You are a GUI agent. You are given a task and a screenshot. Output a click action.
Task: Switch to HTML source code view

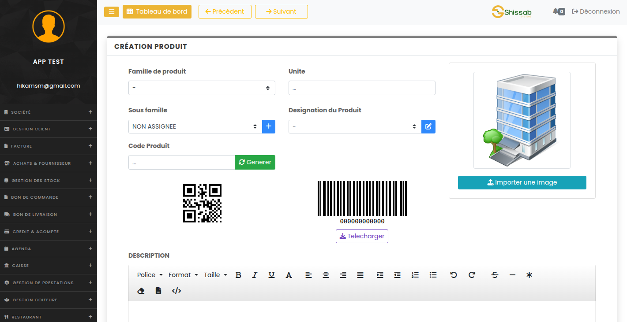[x=176, y=291]
